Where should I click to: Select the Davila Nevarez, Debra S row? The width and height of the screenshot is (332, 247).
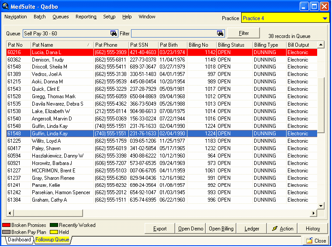[x=162, y=104]
